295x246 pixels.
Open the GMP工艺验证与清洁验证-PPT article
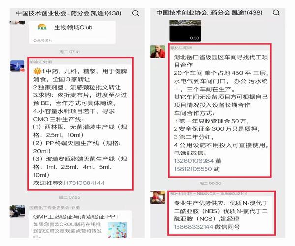point(80,224)
